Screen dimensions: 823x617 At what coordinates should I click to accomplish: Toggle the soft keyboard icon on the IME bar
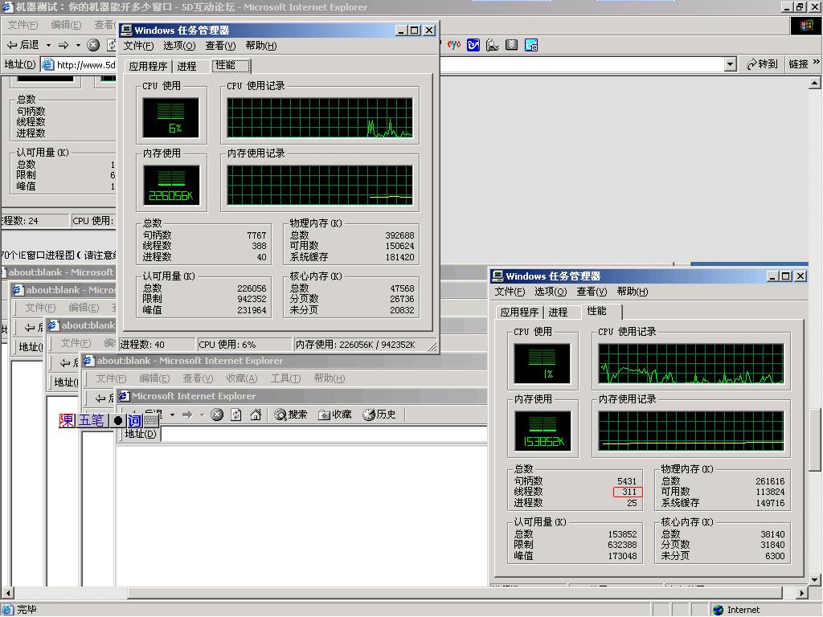[x=151, y=420]
